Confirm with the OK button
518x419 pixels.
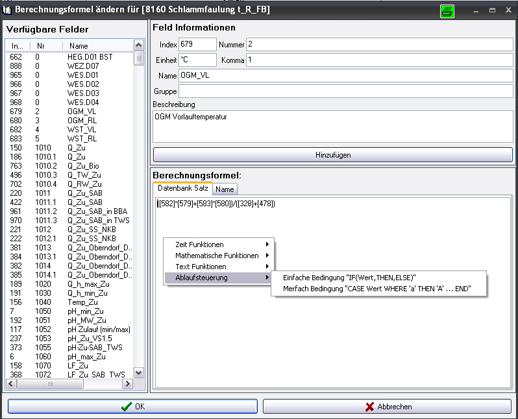(132, 407)
